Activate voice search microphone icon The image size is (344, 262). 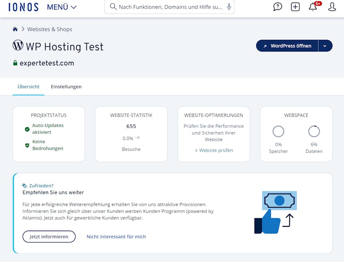(x=229, y=7)
